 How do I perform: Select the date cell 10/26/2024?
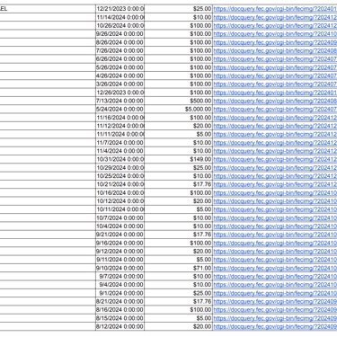tap(120, 26)
